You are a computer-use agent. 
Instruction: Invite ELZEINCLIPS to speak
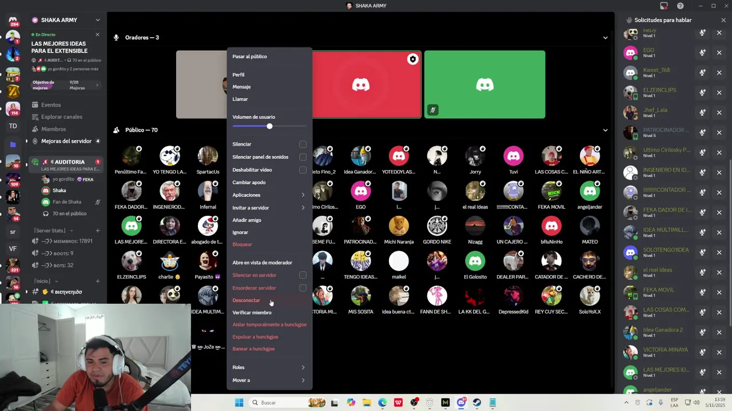702,92
